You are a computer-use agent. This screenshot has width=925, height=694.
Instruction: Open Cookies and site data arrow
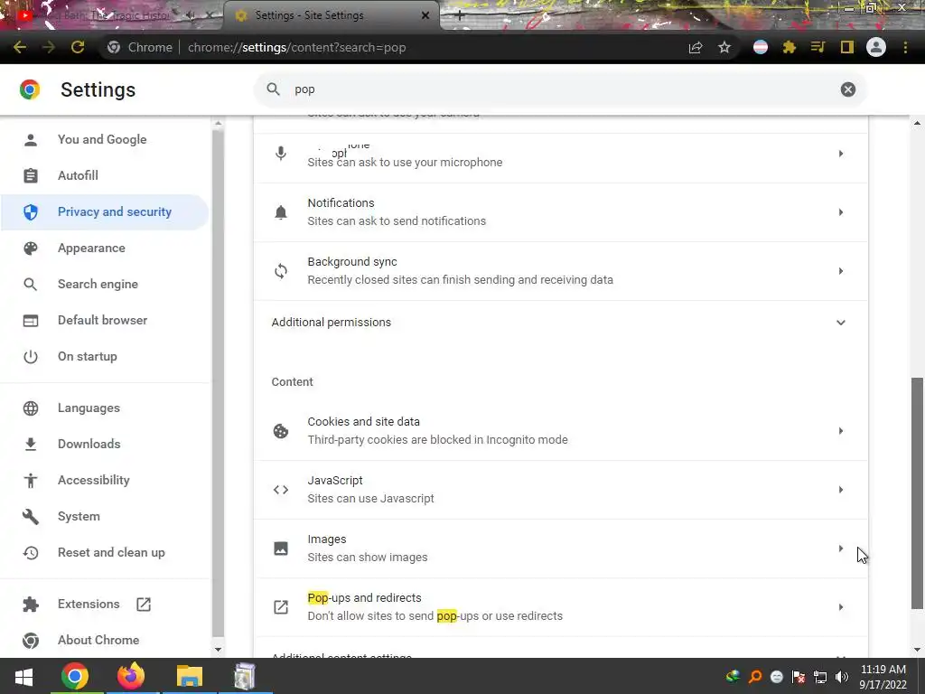841,431
